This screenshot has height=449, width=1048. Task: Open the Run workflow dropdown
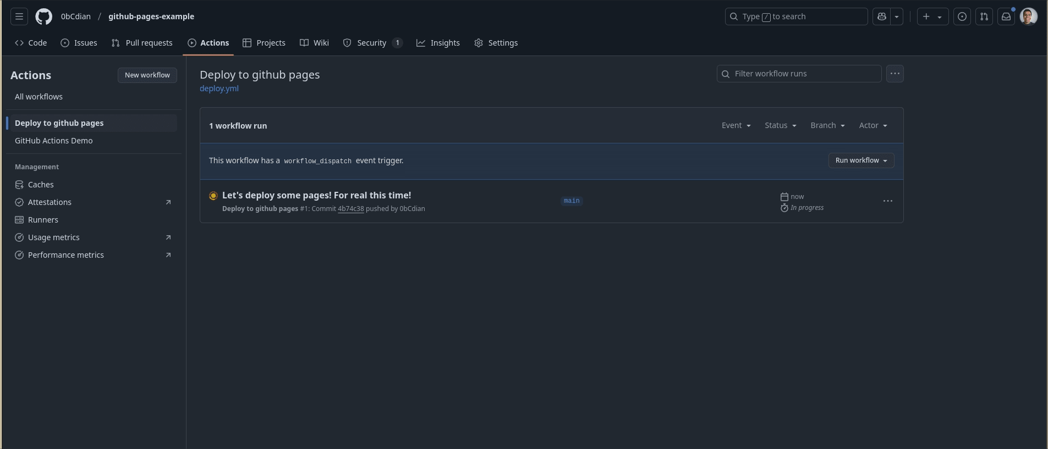click(x=862, y=160)
